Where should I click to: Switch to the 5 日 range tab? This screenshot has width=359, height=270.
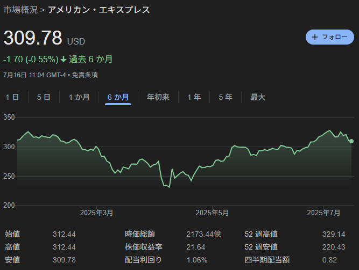pos(44,97)
